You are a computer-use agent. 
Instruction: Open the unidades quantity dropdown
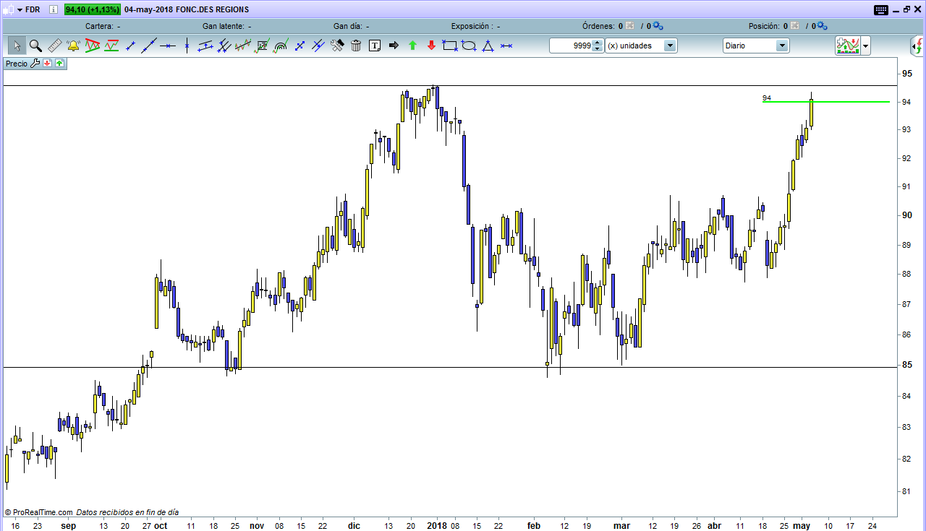coord(669,45)
